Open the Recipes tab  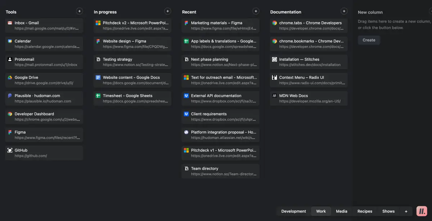click(365, 211)
